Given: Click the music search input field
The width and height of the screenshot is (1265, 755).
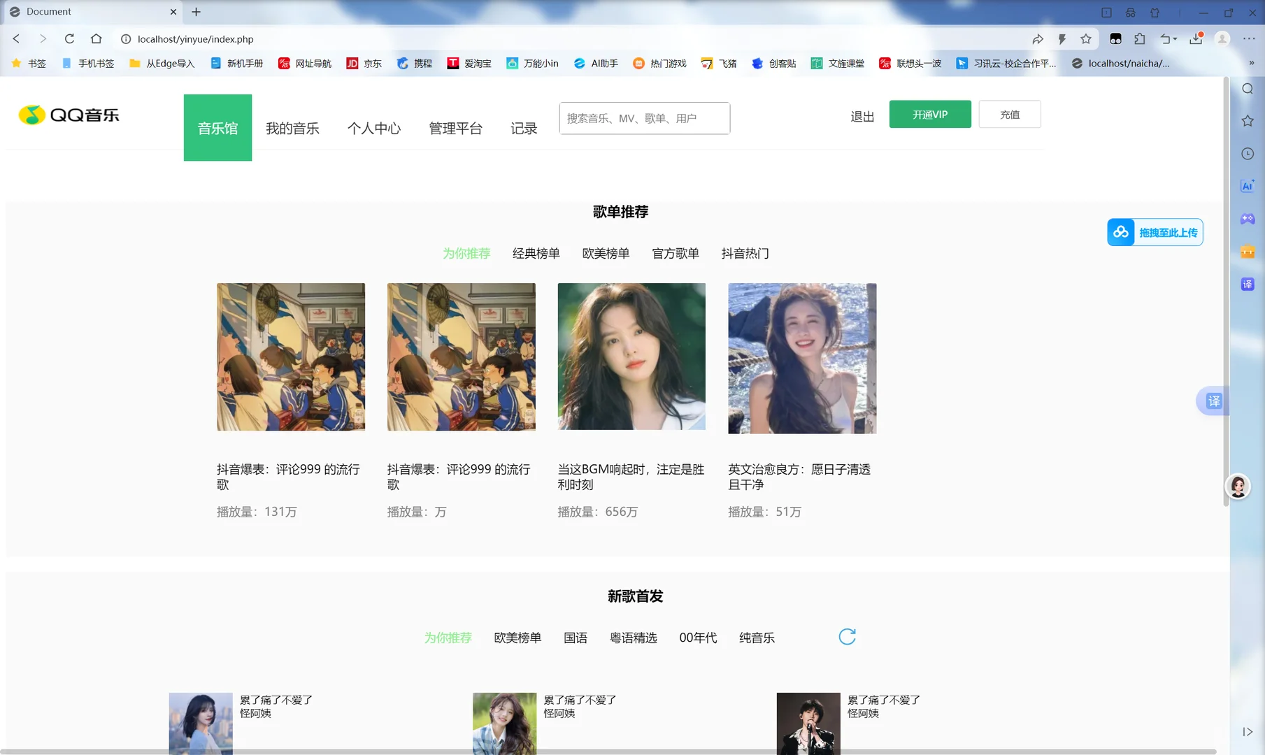Looking at the screenshot, I should coord(644,117).
